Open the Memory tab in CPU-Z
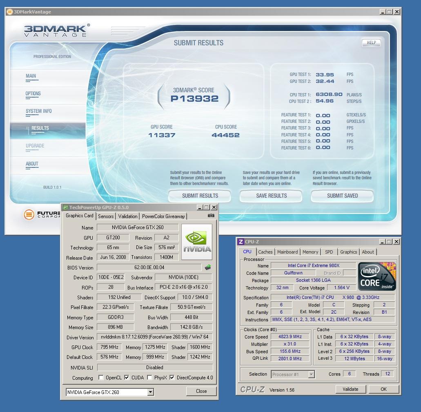The height and width of the screenshot is (412, 421). [310, 252]
